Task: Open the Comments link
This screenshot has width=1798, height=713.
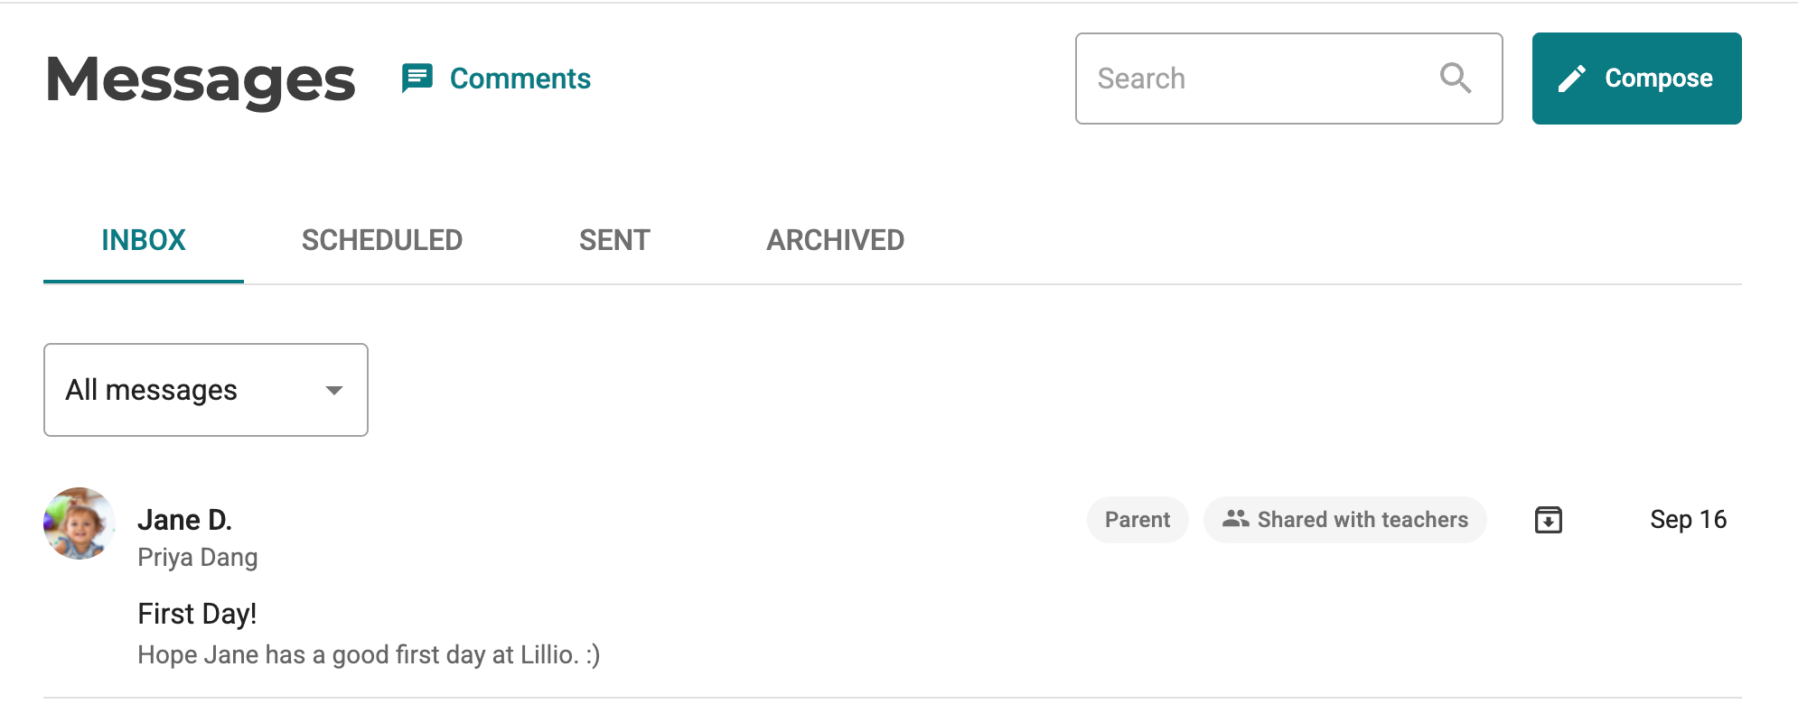Action: click(520, 79)
